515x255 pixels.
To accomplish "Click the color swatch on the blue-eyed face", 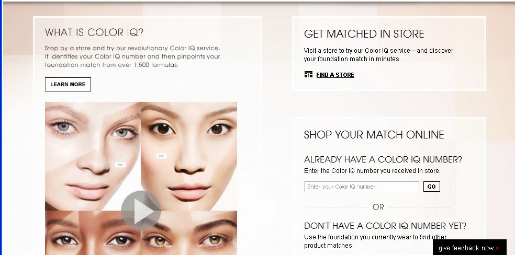I will pyautogui.click(x=120, y=160).
